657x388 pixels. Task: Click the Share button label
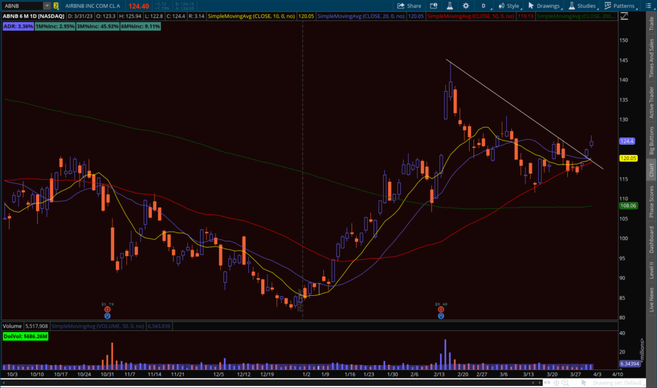[414, 6]
